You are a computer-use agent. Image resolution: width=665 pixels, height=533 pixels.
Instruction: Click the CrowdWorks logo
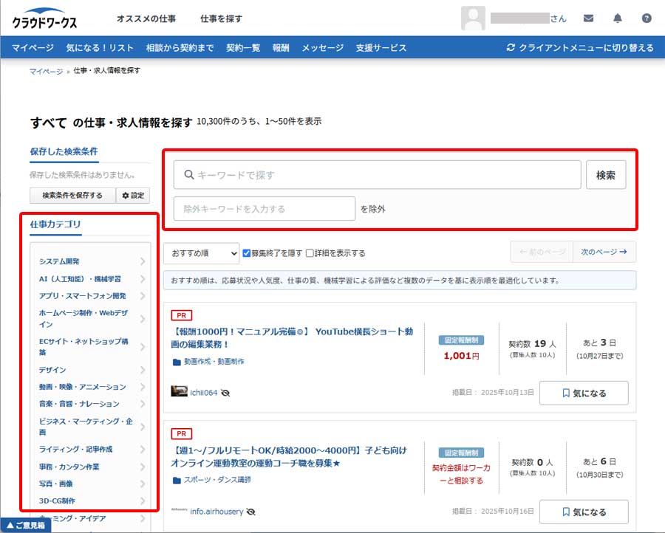pyautogui.click(x=44, y=19)
